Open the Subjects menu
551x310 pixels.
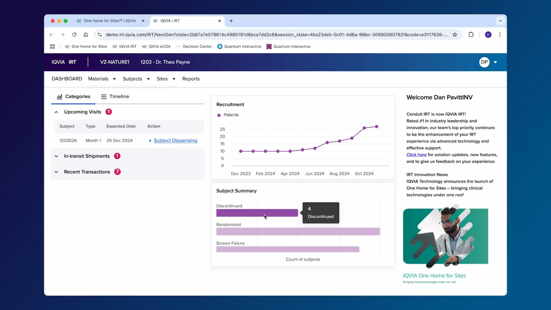point(132,79)
